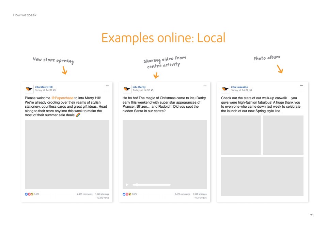Open the top-right photo in Lakeside album
Screen dimensions: 327x231
[283, 135]
